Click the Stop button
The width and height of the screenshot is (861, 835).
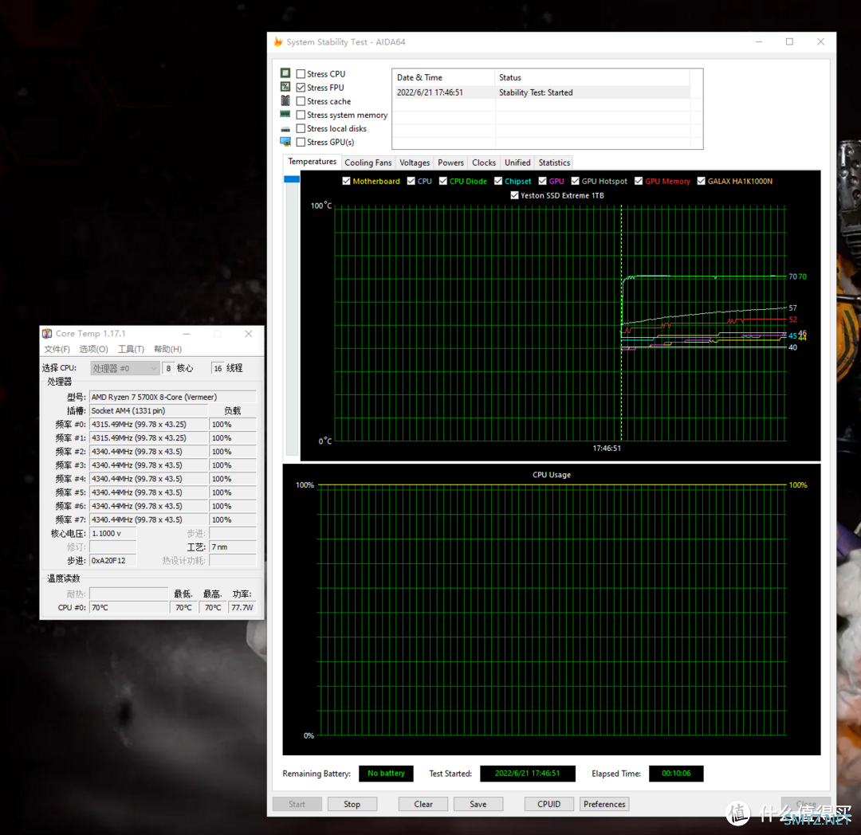pos(352,804)
